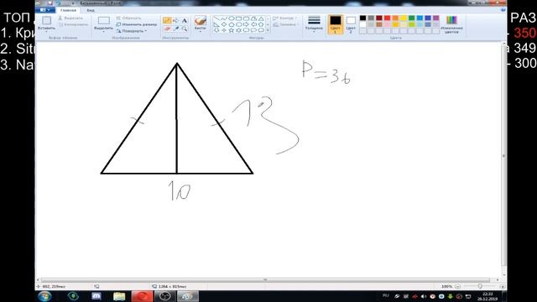Viewport: 537px width, 302px height.
Task: Open the shape Fill (Заливка) dropdown
Action: [285, 24]
